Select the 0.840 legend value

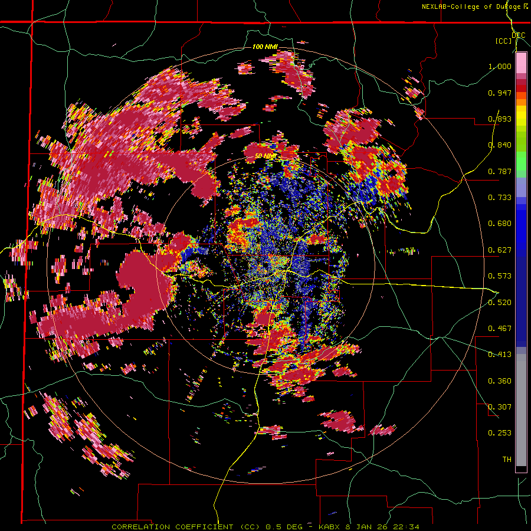500,145
